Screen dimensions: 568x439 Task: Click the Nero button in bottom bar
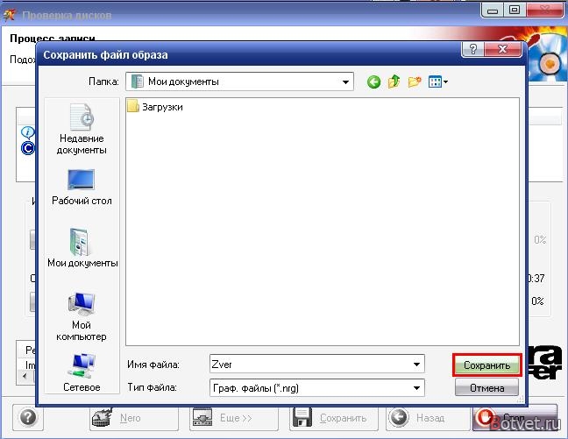tap(134, 418)
